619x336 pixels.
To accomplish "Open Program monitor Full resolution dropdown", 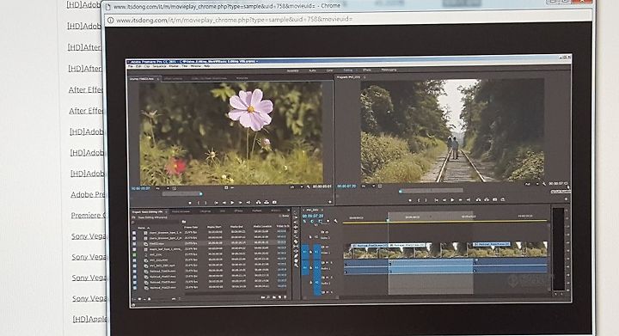I will click(x=532, y=184).
